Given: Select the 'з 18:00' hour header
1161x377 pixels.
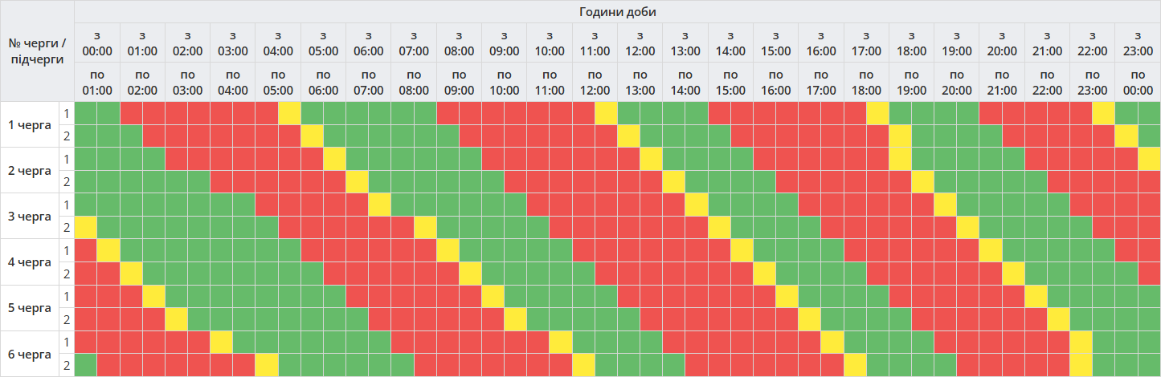Looking at the screenshot, I should coord(911,43).
